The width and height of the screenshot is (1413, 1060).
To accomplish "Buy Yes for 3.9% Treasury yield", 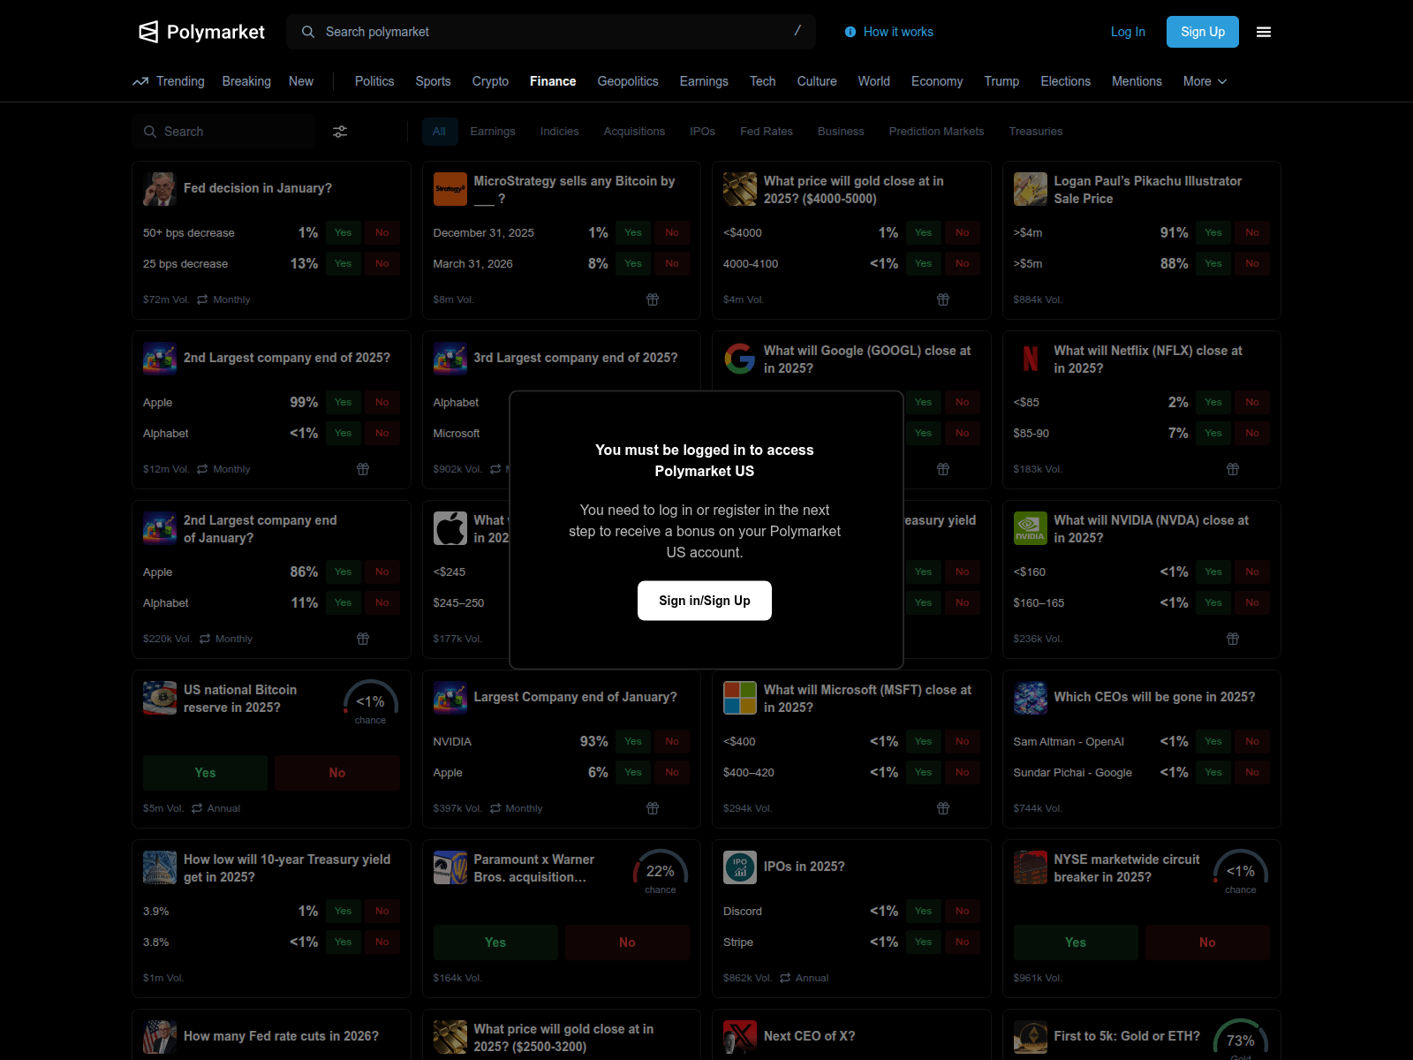I will point(344,912).
